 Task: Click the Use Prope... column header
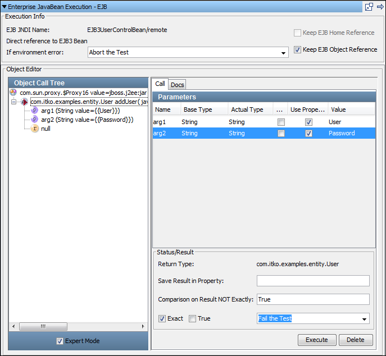click(308, 109)
